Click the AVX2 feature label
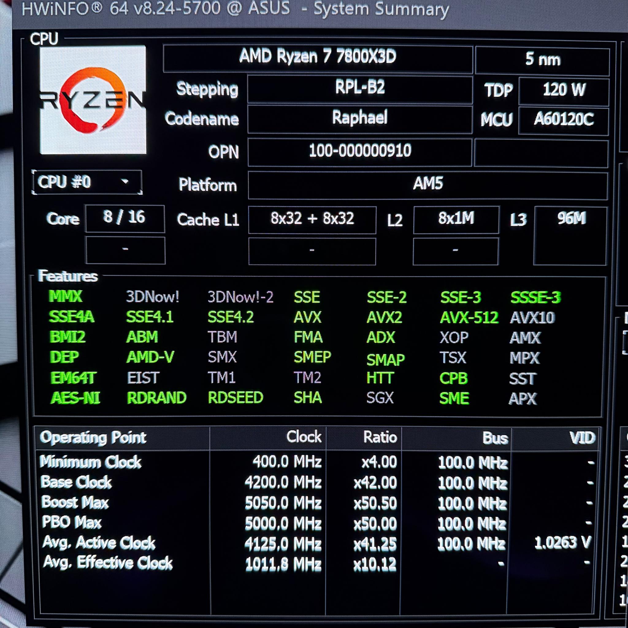 [x=384, y=317]
